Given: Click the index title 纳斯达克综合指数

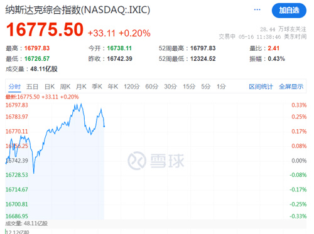Looking at the screenshot, I should pos(43,10).
